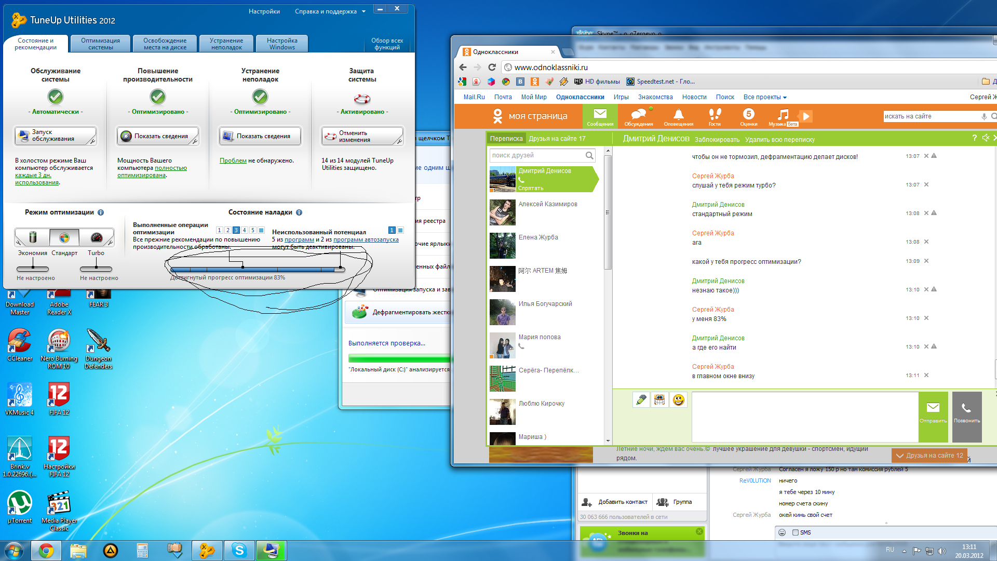Open Обсуждения discussions icon
The width and height of the screenshot is (997, 561).
tap(639, 117)
